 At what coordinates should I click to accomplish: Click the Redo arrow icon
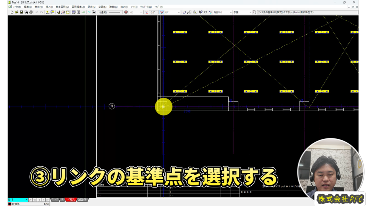[42, 12]
